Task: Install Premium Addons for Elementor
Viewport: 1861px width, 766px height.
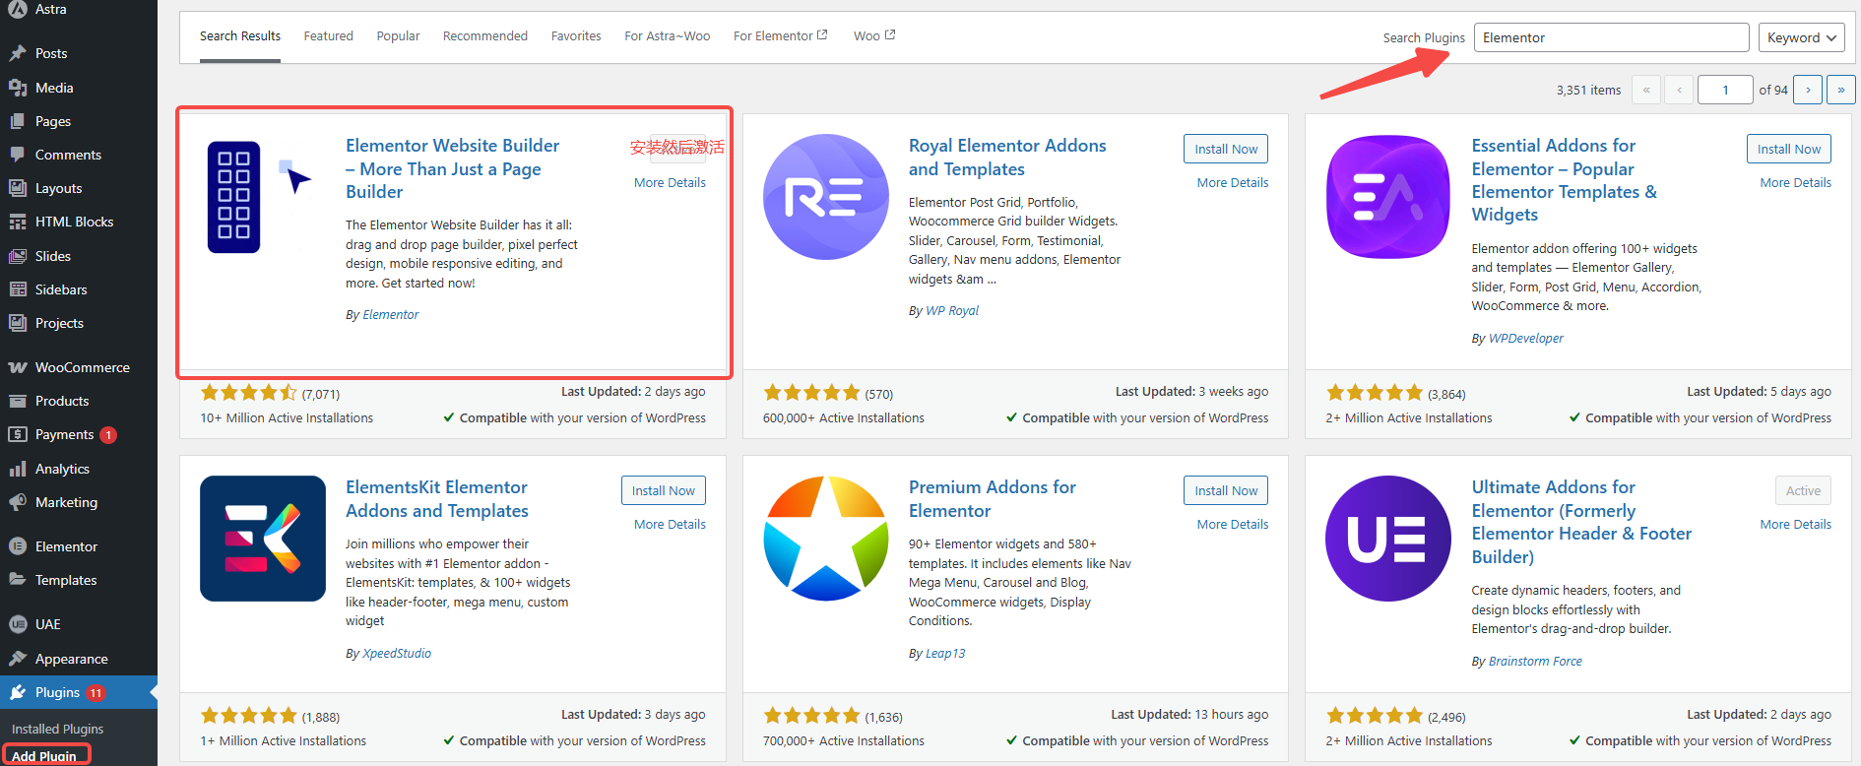Action: click(1226, 490)
